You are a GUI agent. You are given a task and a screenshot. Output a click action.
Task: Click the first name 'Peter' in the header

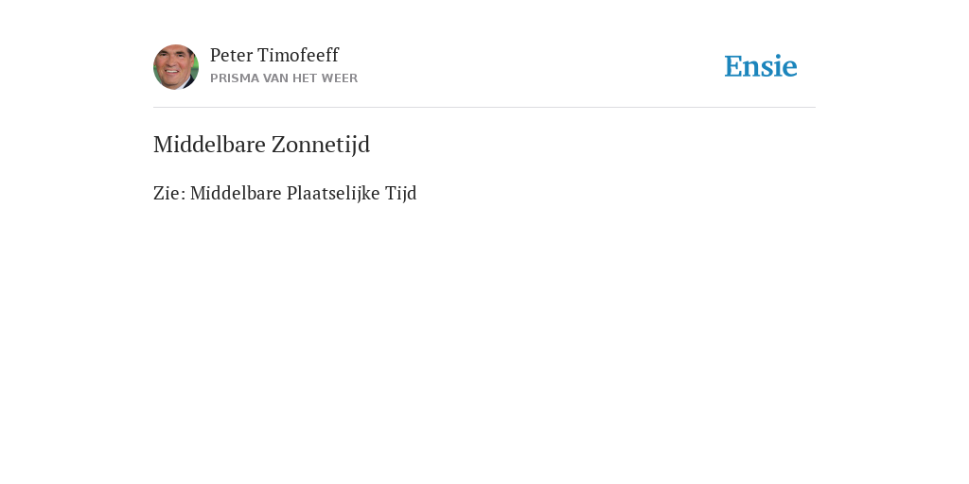(x=231, y=55)
